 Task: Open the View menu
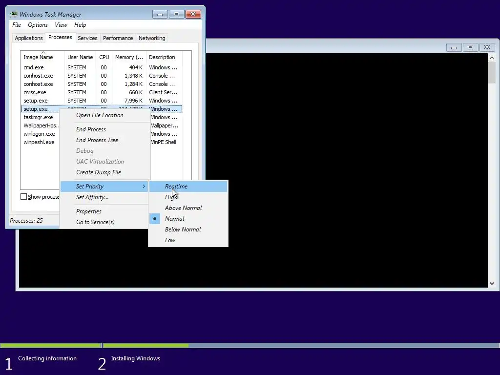pos(61,25)
